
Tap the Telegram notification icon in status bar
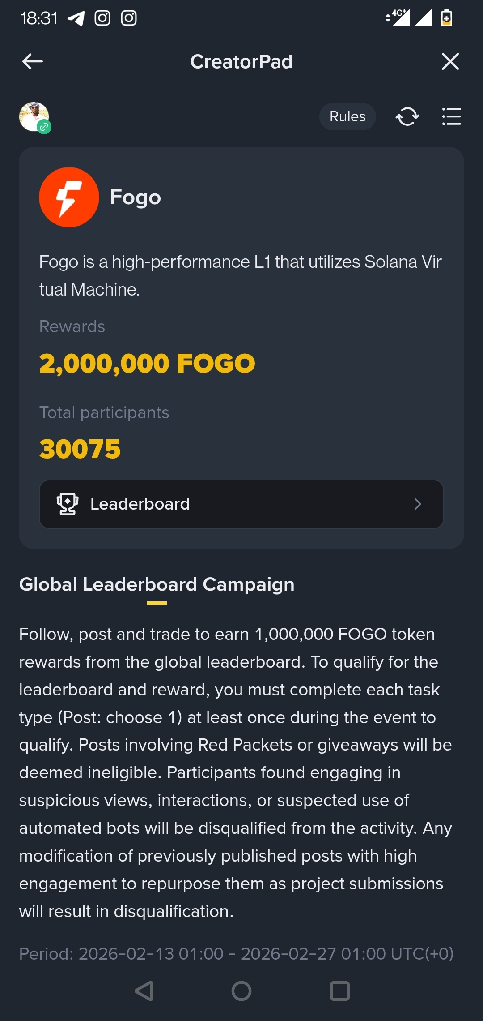click(76, 18)
